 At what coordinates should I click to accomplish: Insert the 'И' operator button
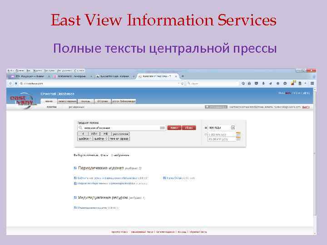tap(83, 134)
